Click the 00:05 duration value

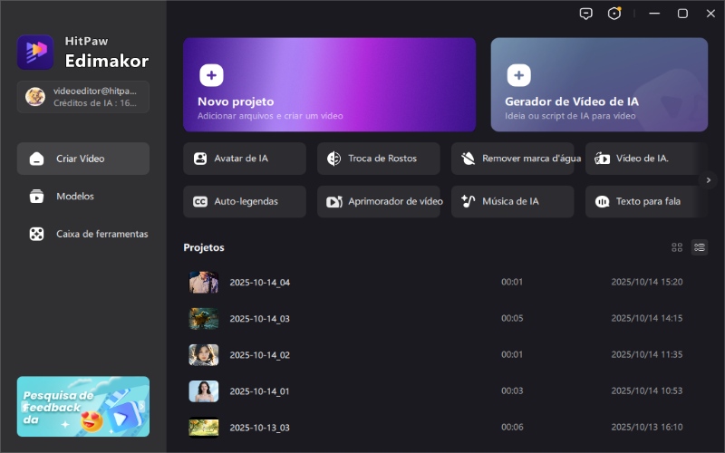point(512,318)
